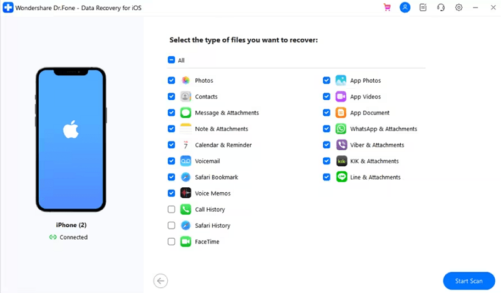
Task: Toggle the All checkbox
Action: click(x=172, y=61)
